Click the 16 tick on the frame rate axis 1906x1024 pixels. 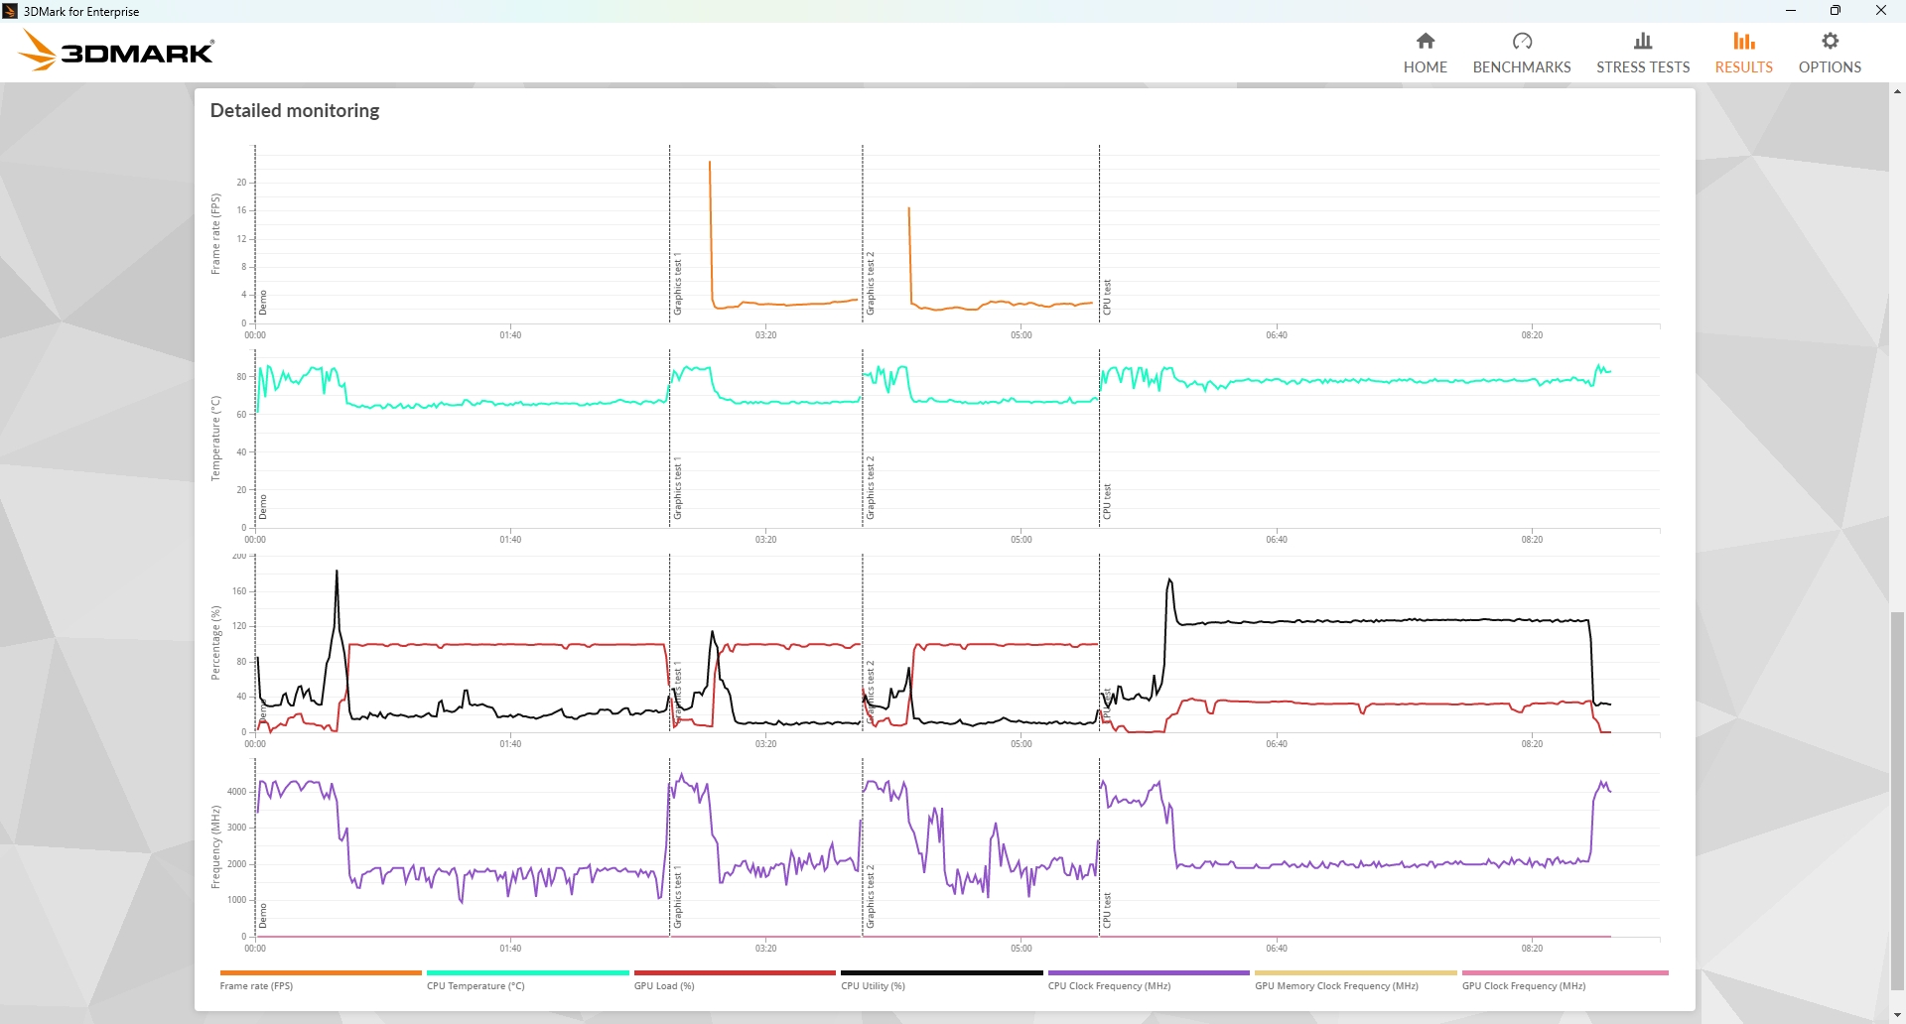241,210
